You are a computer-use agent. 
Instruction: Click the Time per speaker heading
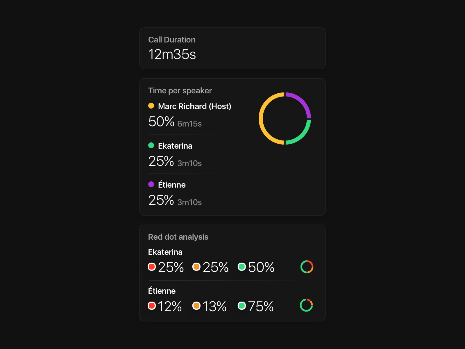coord(180,91)
